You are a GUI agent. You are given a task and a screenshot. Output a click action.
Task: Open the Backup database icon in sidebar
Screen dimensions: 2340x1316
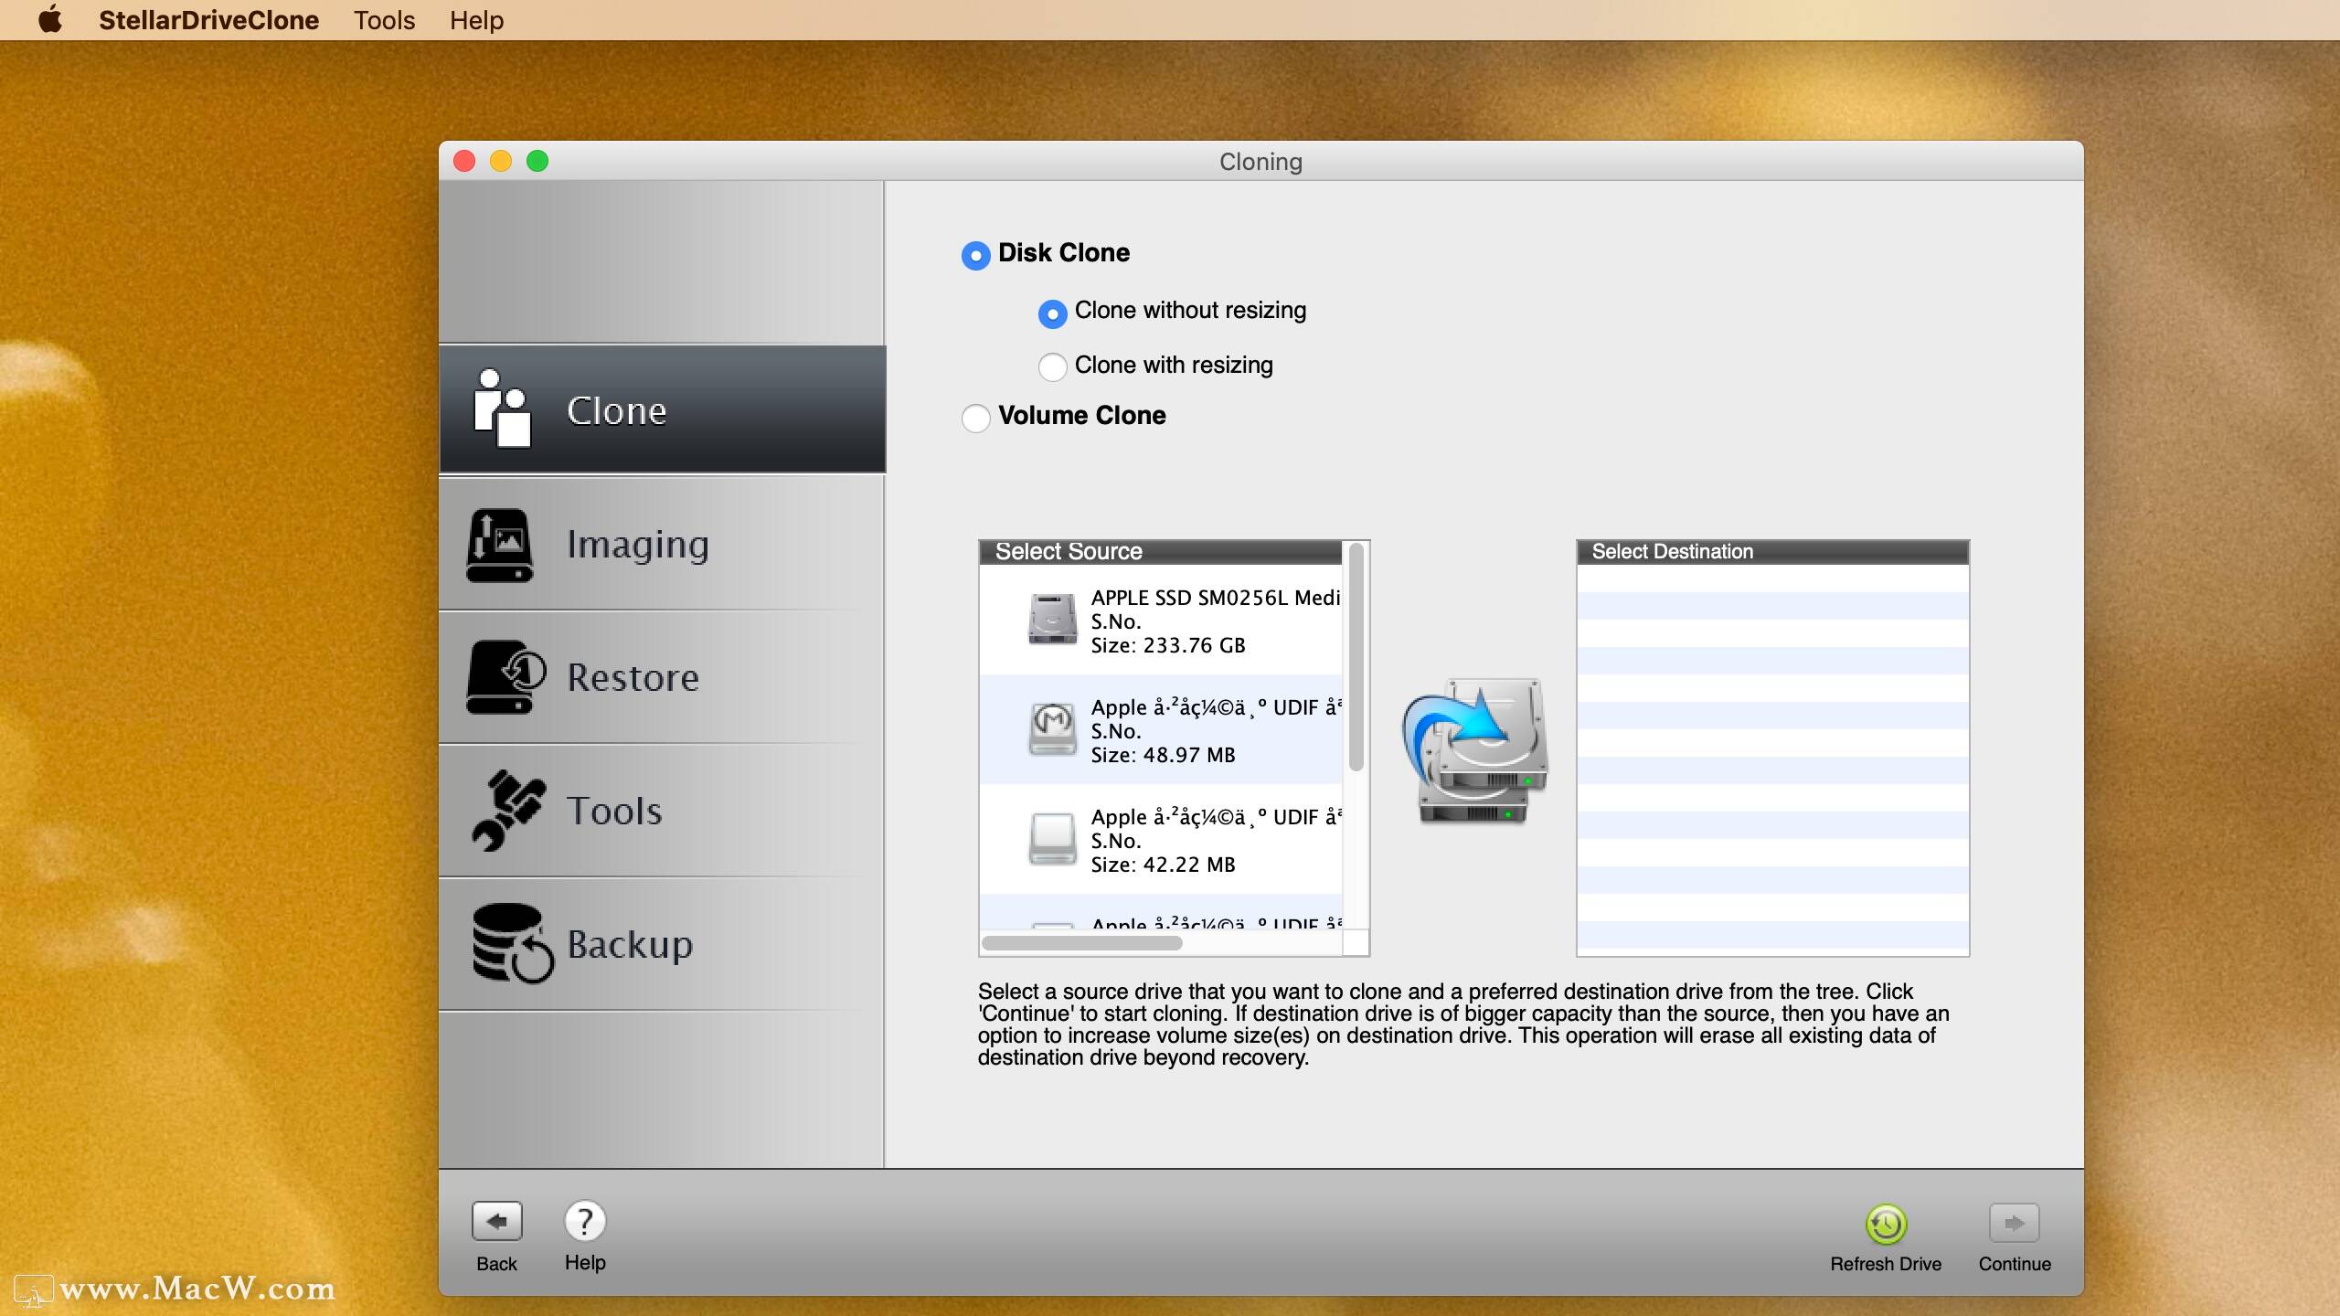(512, 943)
